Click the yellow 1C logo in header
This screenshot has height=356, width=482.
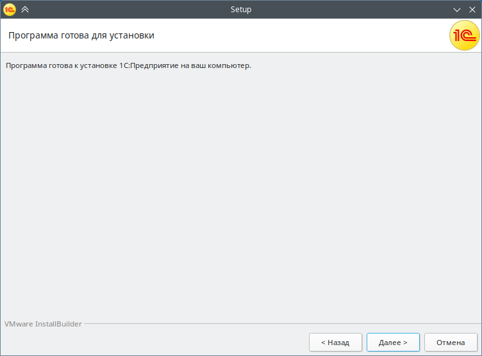pos(464,36)
